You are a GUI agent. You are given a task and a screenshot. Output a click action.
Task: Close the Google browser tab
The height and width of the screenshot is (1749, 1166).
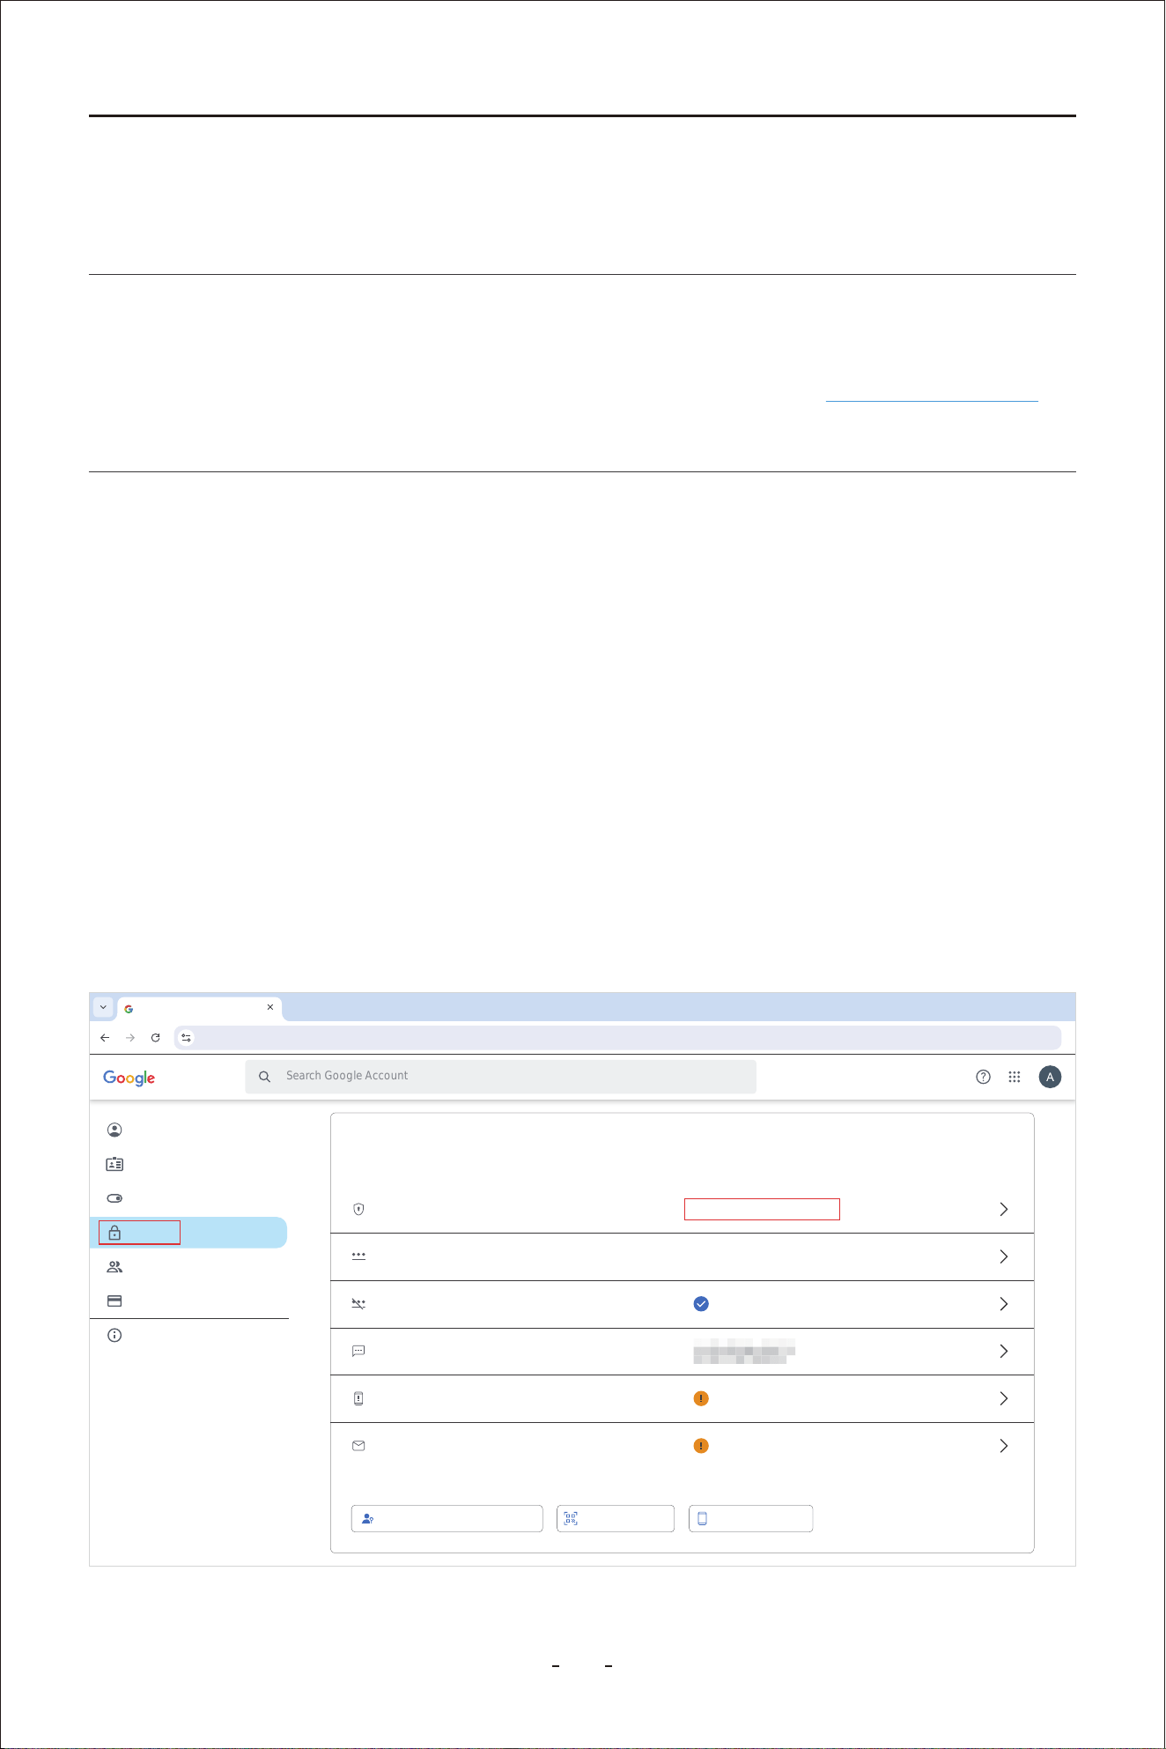pos(270,1007)
